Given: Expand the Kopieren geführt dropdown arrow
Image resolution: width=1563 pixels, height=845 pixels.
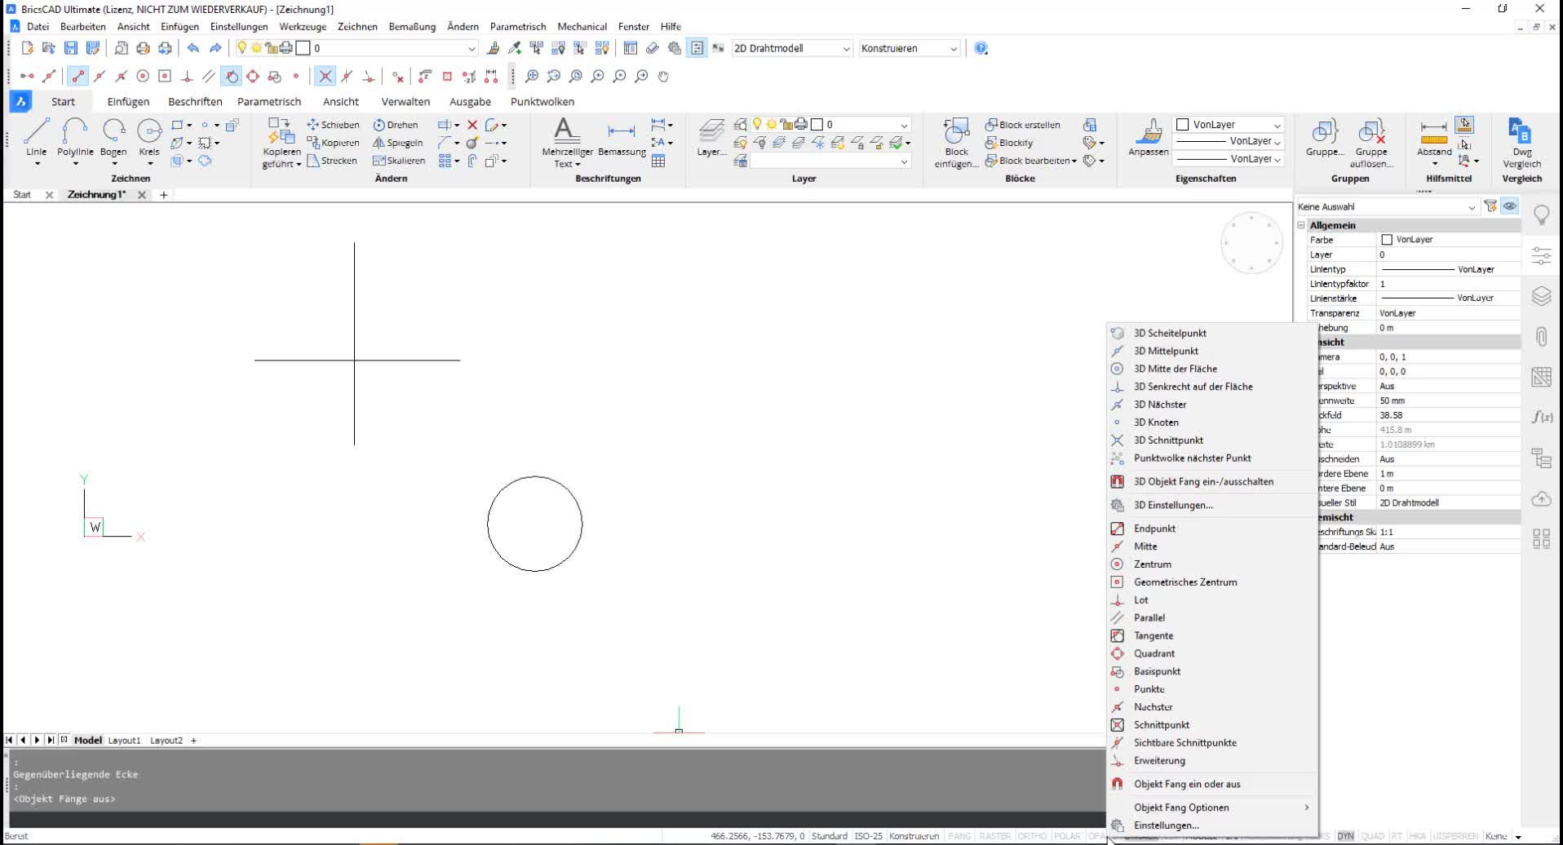Looking at the screenshot, I should click(299, 164).
